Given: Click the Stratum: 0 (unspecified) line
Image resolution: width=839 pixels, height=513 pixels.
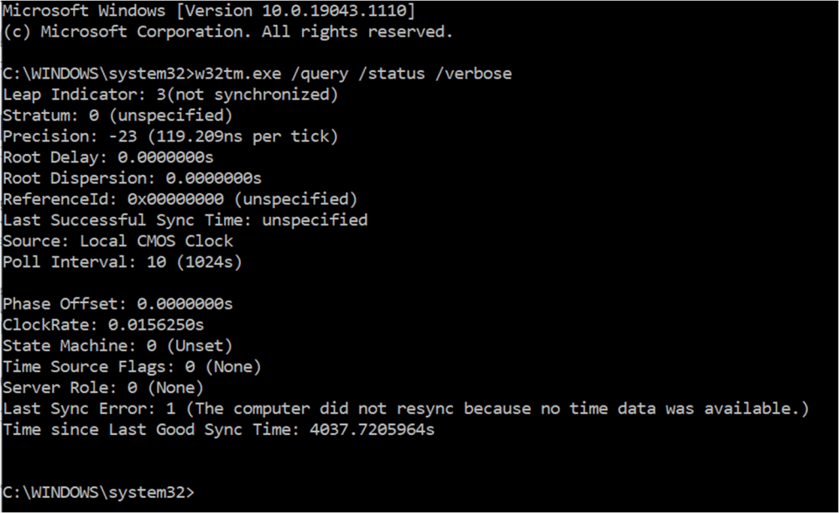Looking at the screenshot, I should [117, 116].
